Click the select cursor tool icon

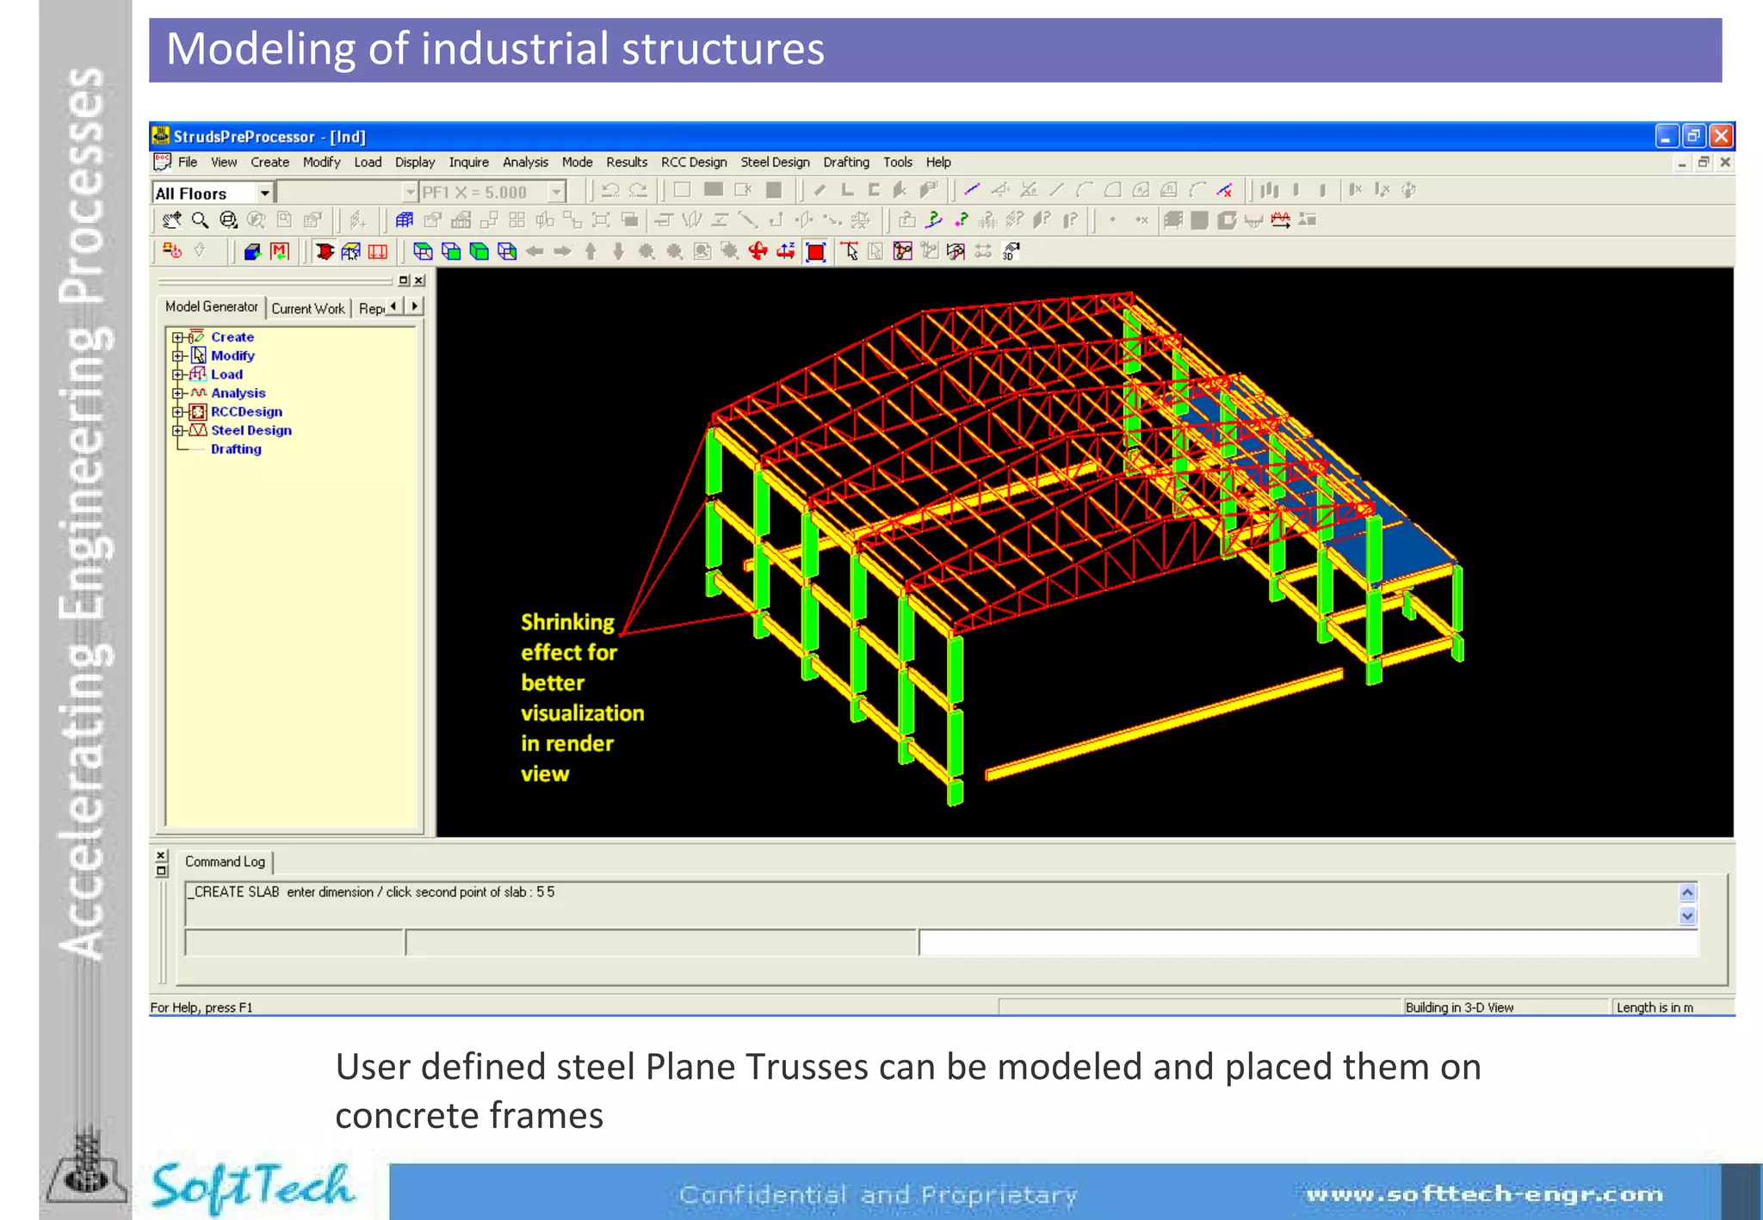[x=850, y=252]
